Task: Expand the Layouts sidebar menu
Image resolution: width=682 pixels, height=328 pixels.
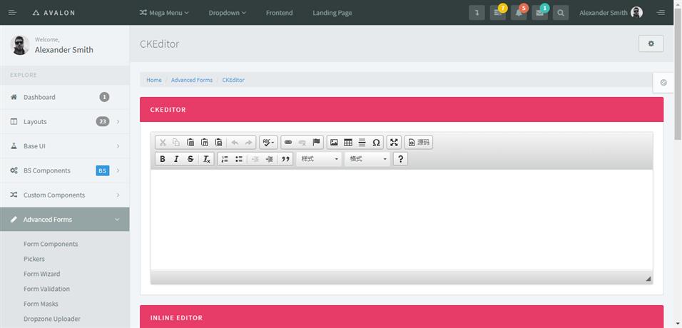Action: tap(64, 121)
